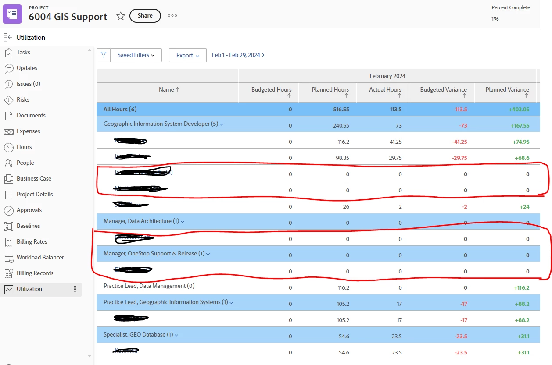This screenshot has height=365, width=552.
Task: Sort by the Name column header
Action: tap(169, 89)
